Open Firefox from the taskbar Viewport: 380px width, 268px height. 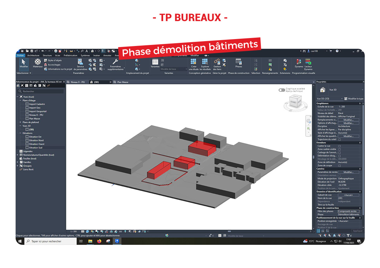99,241
